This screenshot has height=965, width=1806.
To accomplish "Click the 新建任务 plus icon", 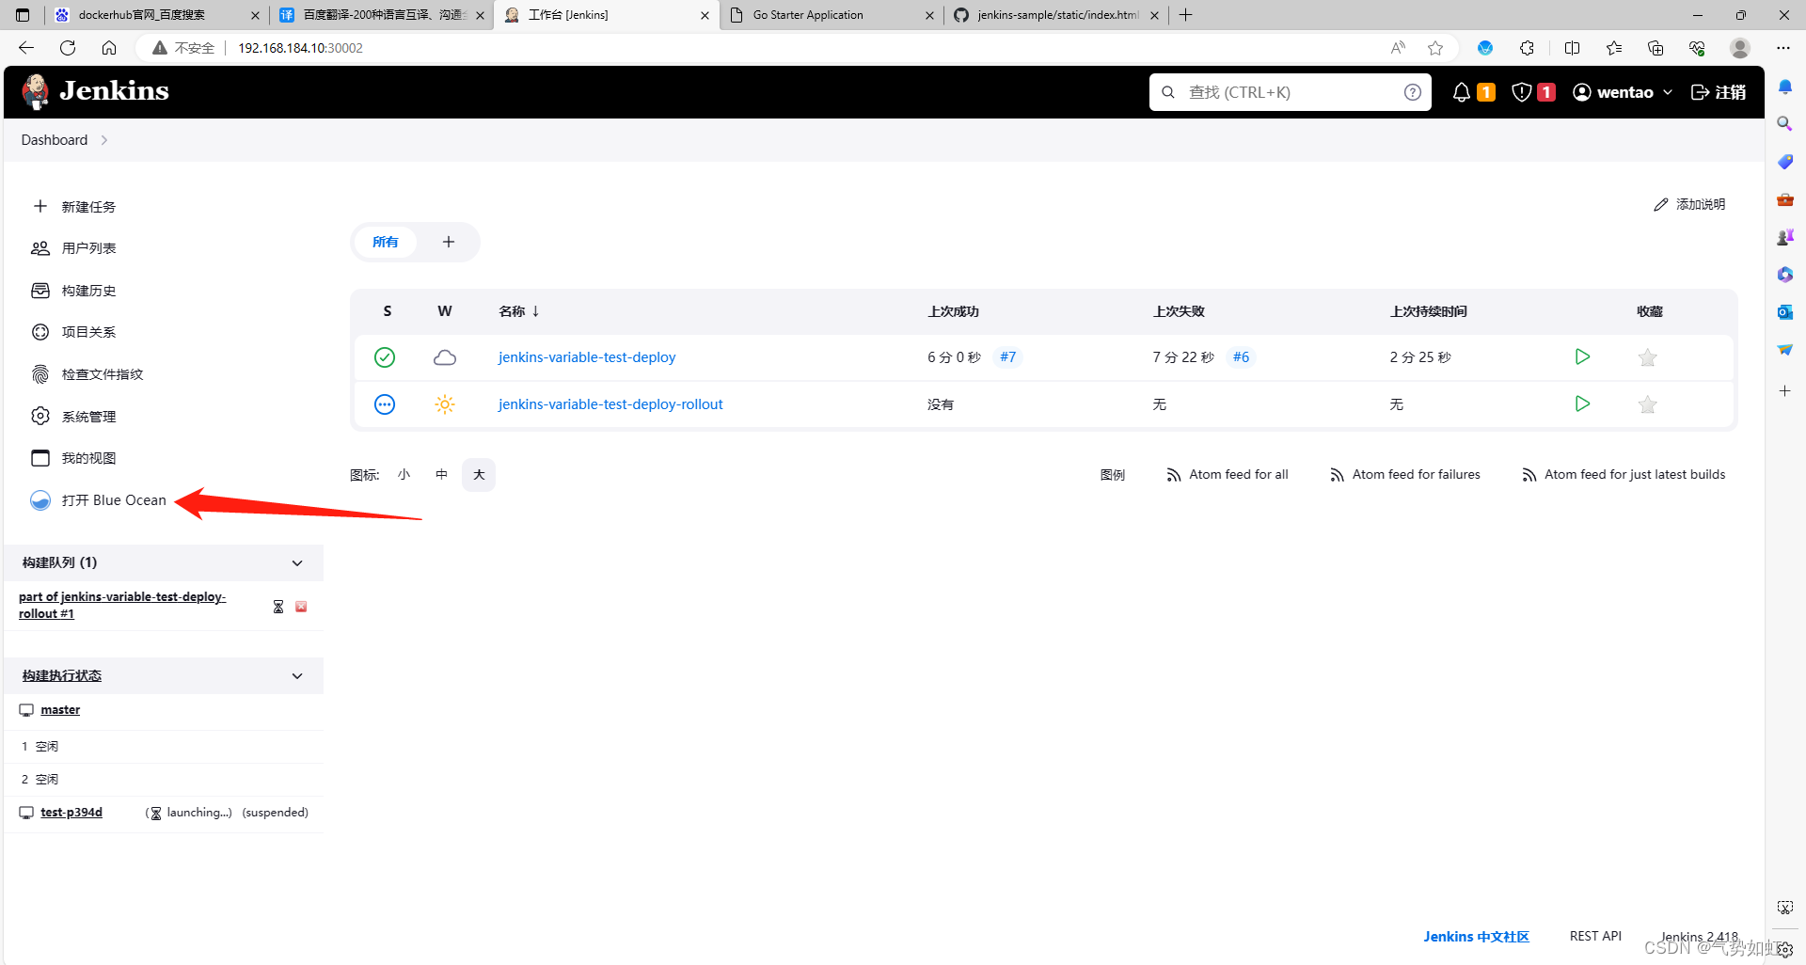I will [x=40, y=206].
